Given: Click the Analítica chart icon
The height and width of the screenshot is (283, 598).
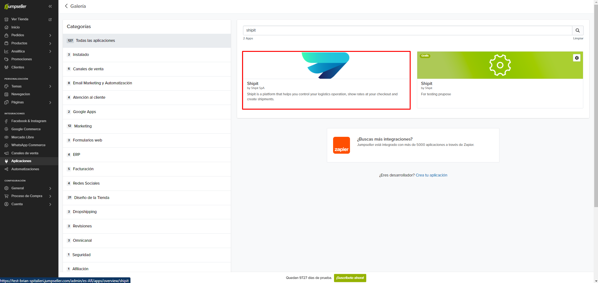Looking at the screenshot, I should 6,51.
